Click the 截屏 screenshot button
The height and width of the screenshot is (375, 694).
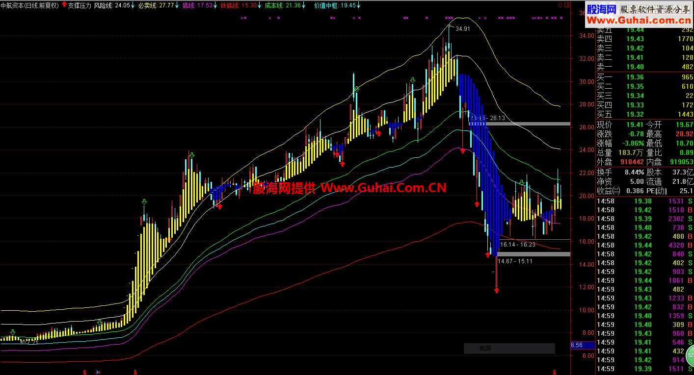[x=509, y=349]
